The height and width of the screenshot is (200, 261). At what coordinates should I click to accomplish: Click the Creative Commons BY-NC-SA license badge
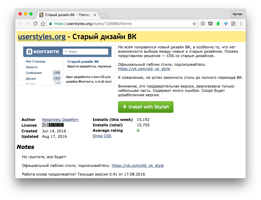point(53,125)
